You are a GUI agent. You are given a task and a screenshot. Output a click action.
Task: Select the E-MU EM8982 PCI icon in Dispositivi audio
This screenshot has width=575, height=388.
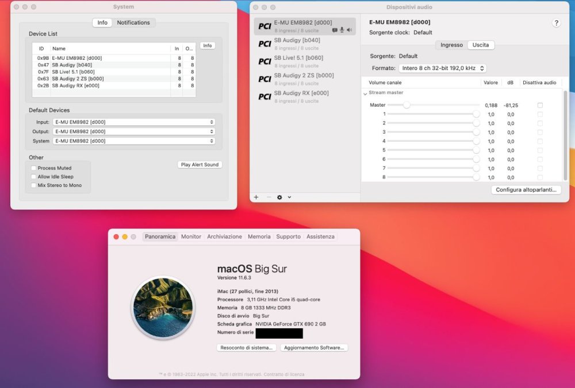(x=264, y=26)
